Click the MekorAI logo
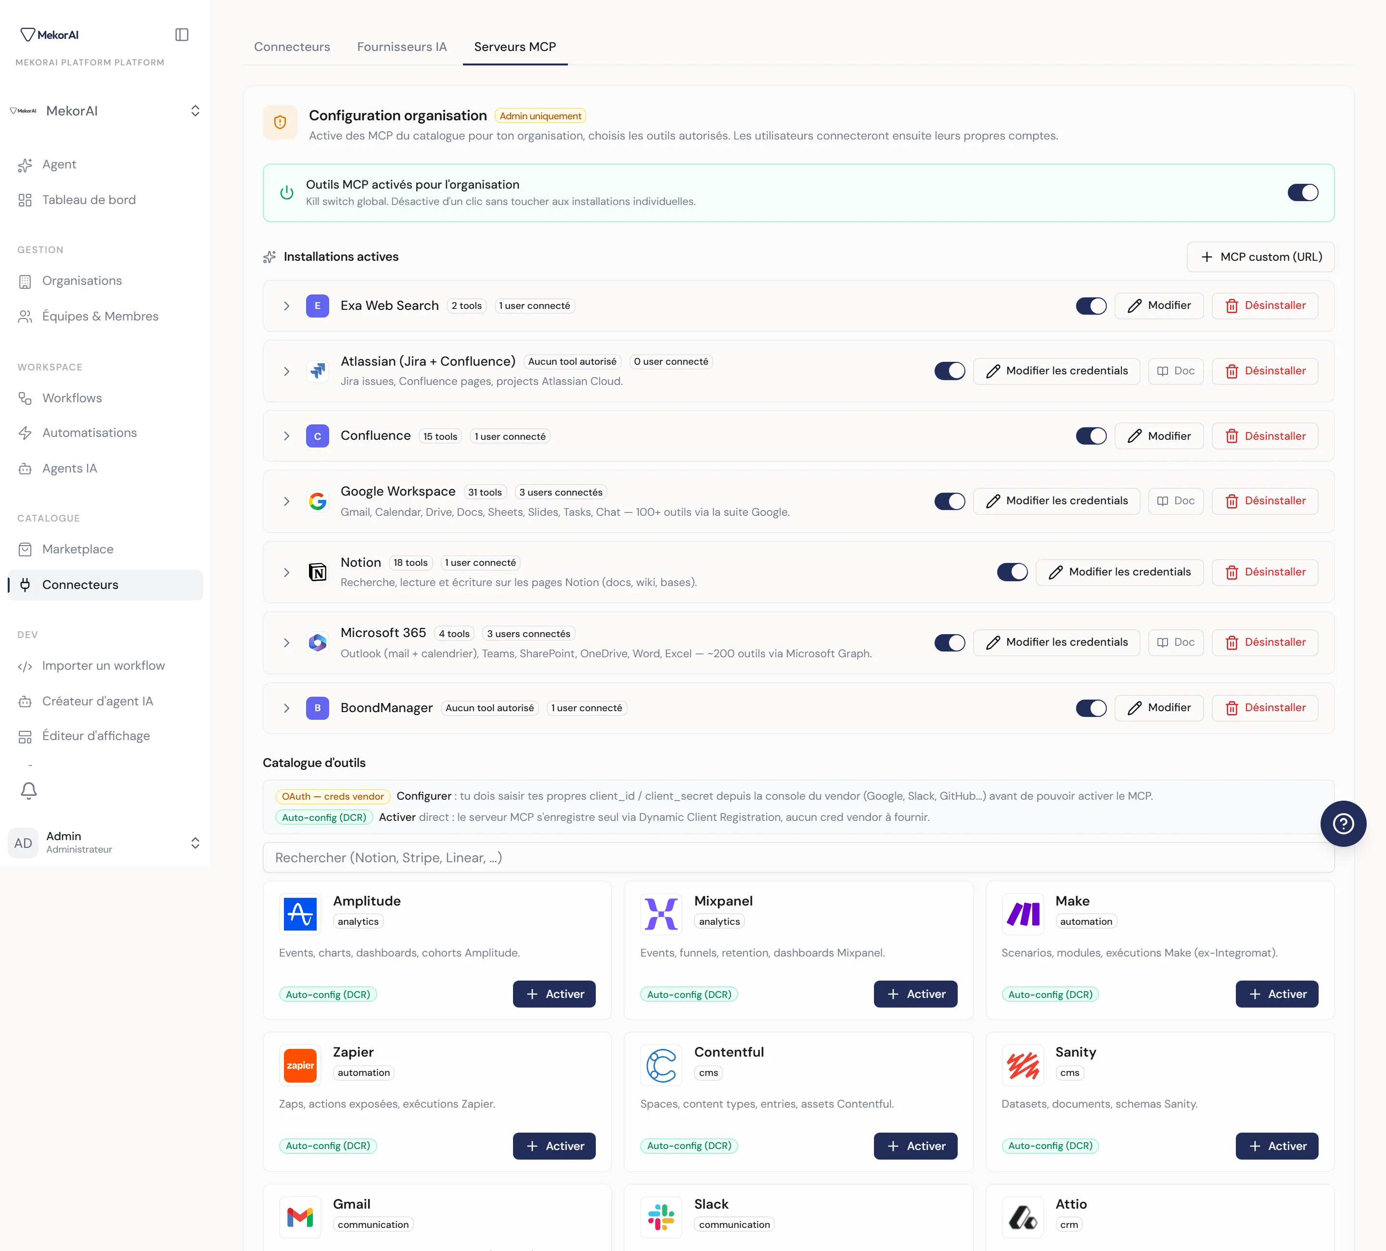The image size is (1386, 1251). [50, 34]
